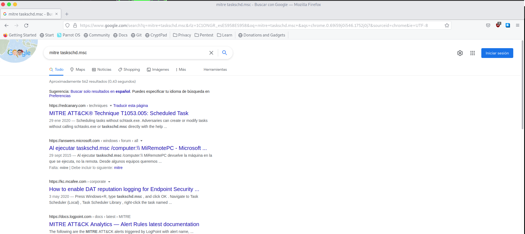Open the Firefox hamburger menu
The image size is (525, 234).
click(517, 25)
